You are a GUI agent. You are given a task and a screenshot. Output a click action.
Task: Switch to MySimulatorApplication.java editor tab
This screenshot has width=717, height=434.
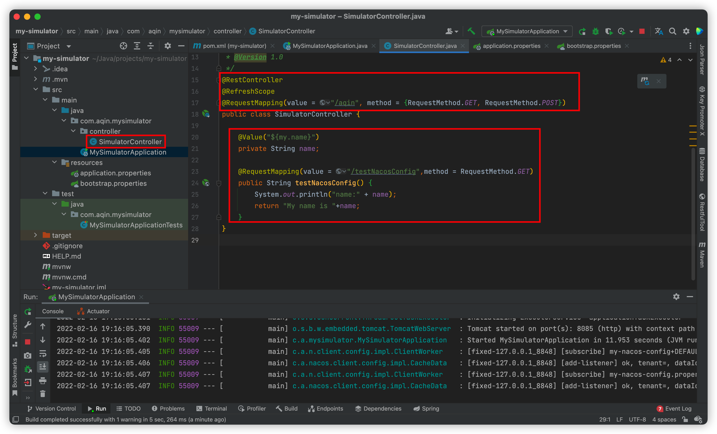[x=329, y=46]
